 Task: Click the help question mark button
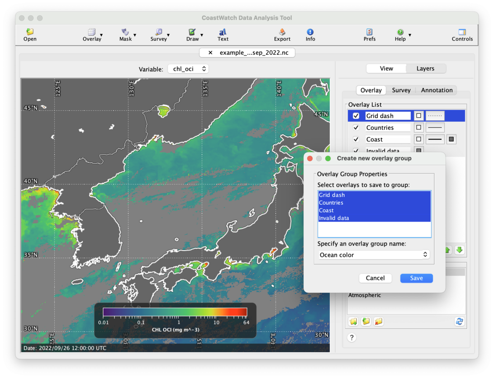pos(351,337)
